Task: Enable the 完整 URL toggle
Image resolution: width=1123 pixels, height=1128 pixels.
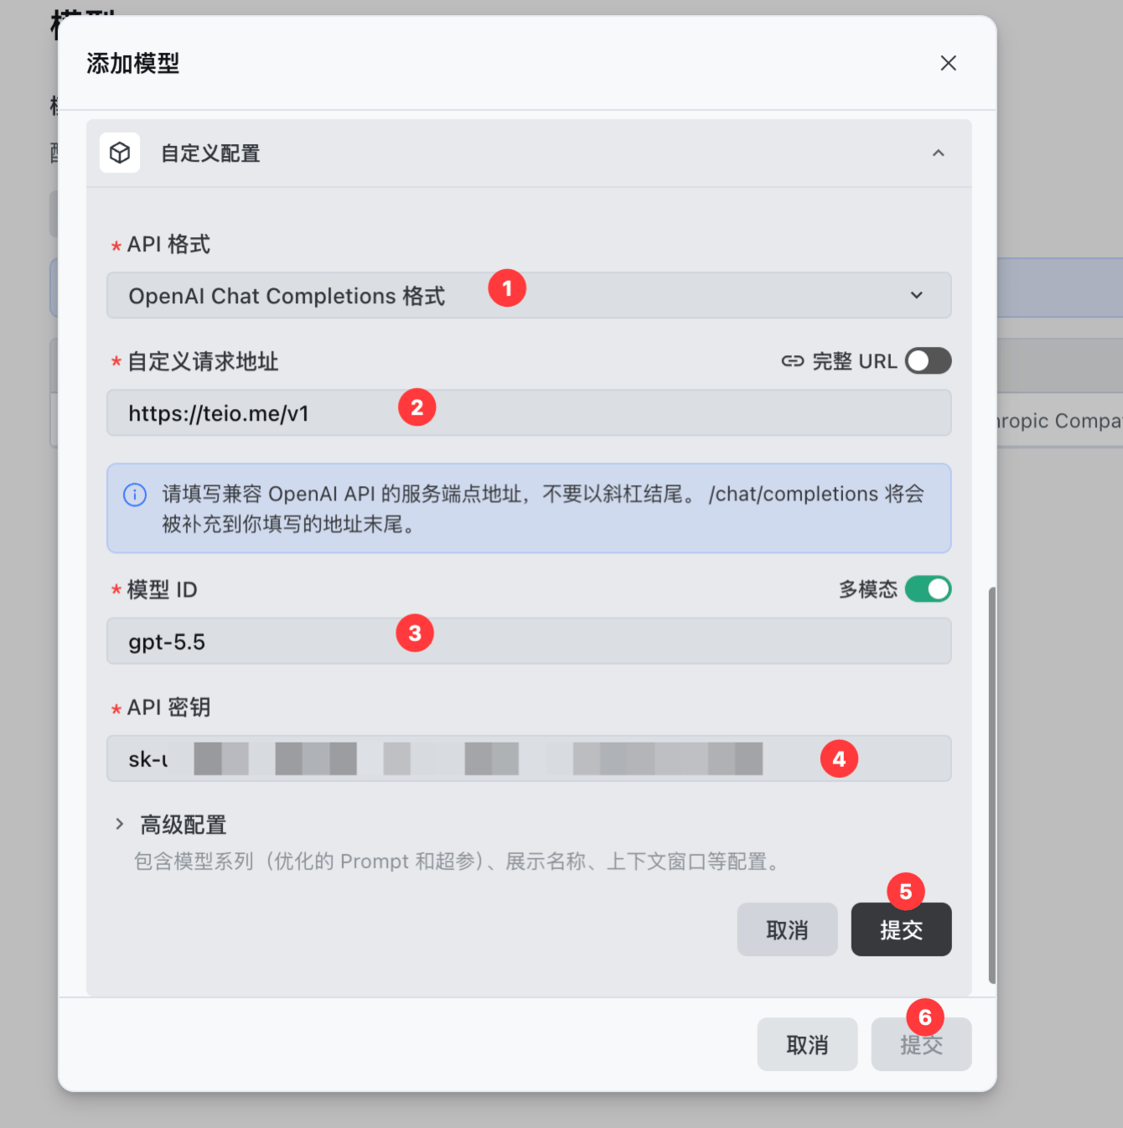Action: coord(928,361)
